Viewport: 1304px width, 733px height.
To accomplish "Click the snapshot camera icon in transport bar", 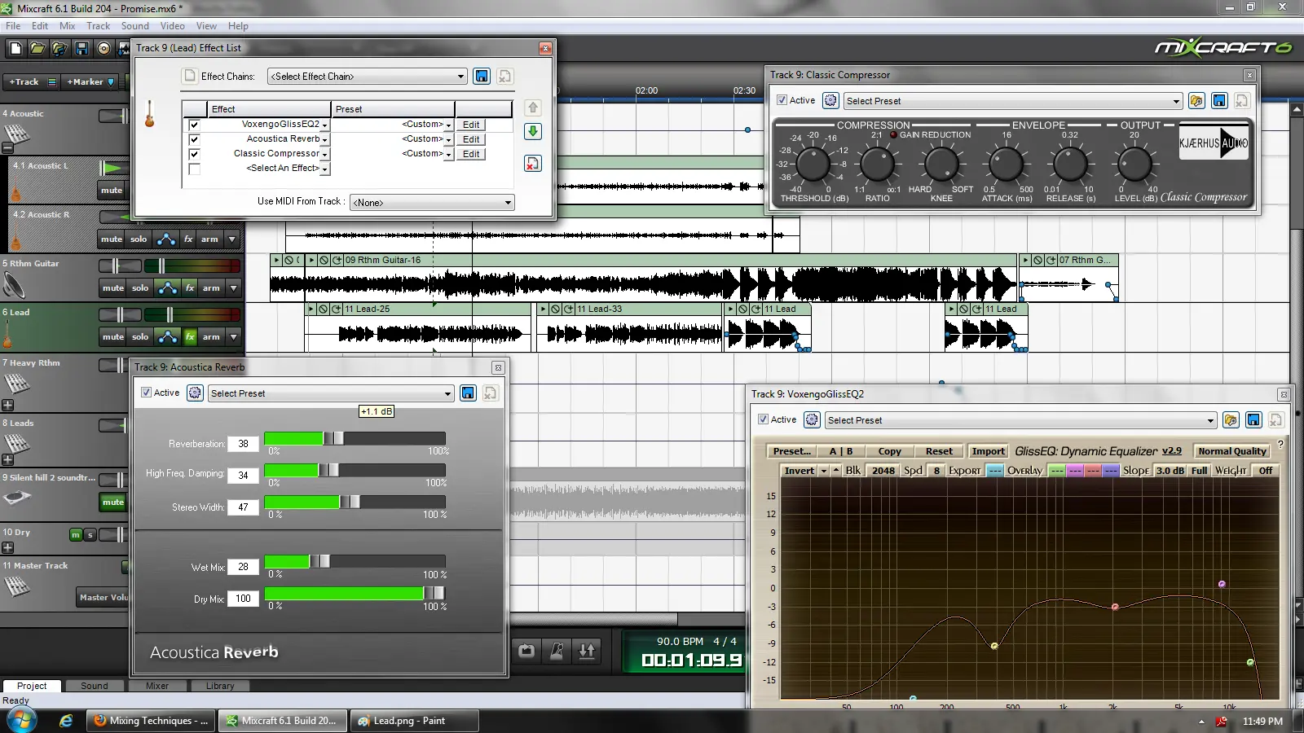I will (526, 651).
